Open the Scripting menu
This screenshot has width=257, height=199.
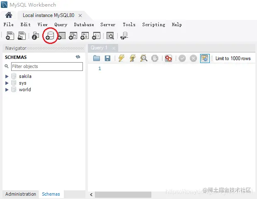(153, 24)
